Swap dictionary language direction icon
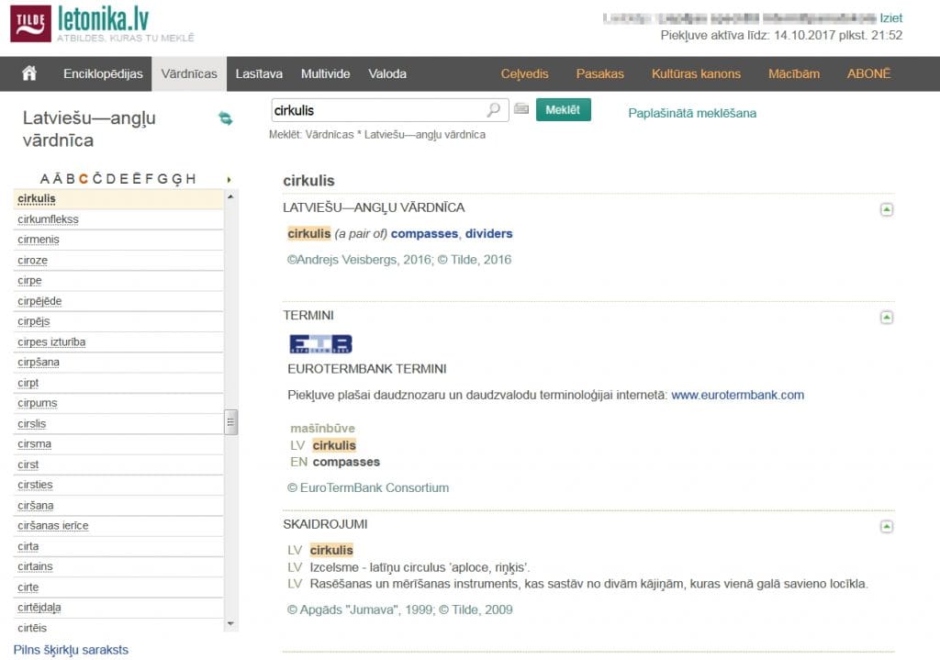940x660 pixels. [226, 118]
